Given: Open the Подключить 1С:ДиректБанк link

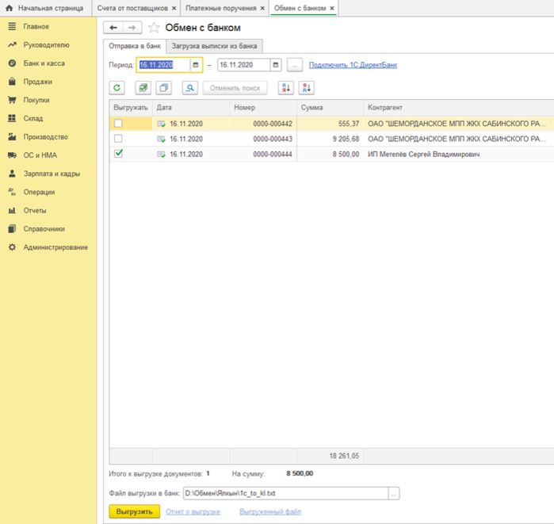Looking at the screenshot, I should tap(353, 65).
